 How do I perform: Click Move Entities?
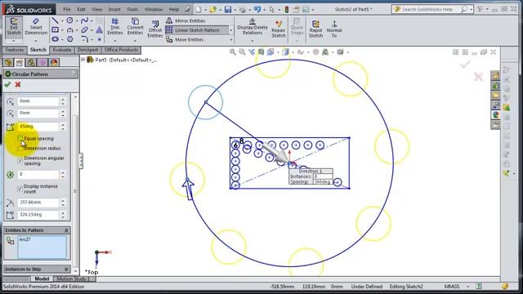pos(185,39)
